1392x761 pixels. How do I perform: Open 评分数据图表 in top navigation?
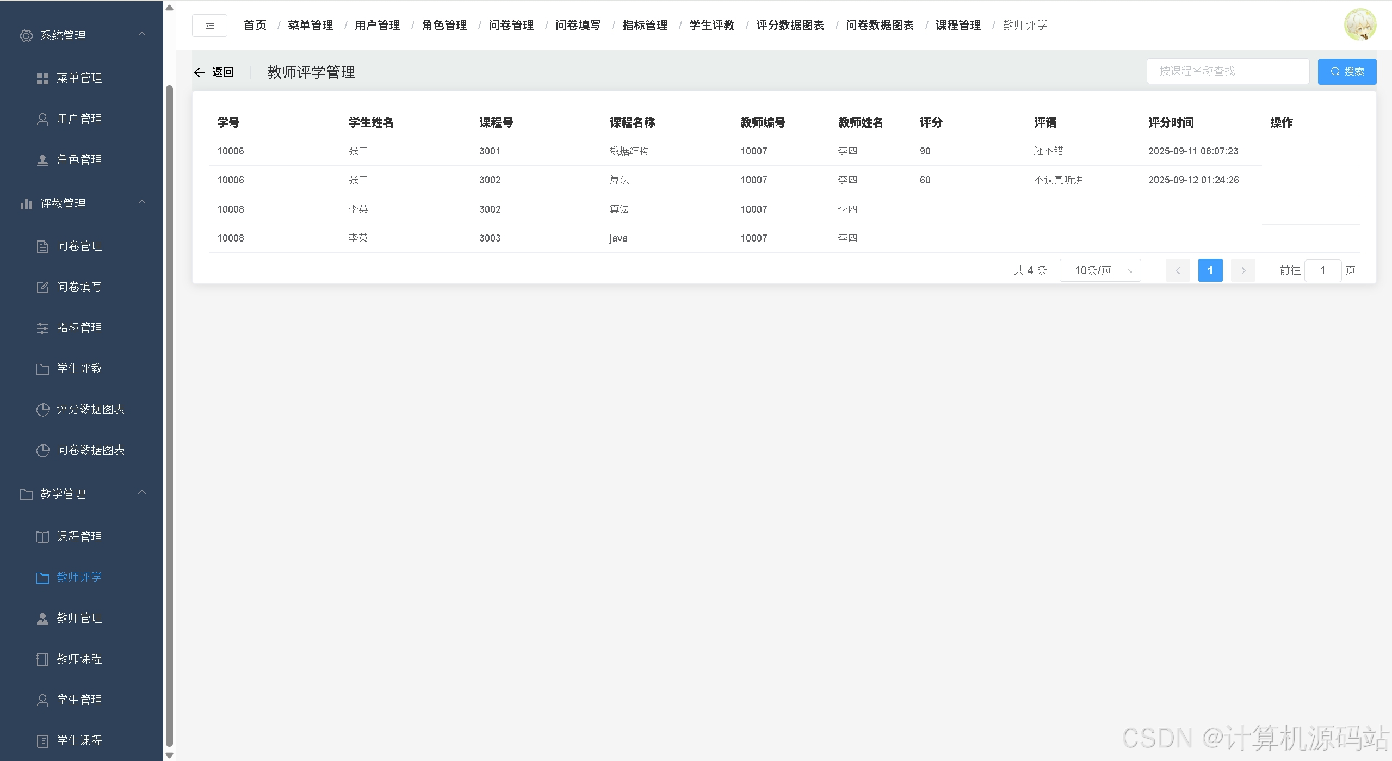pyautogui.click(x=790, y=26)
